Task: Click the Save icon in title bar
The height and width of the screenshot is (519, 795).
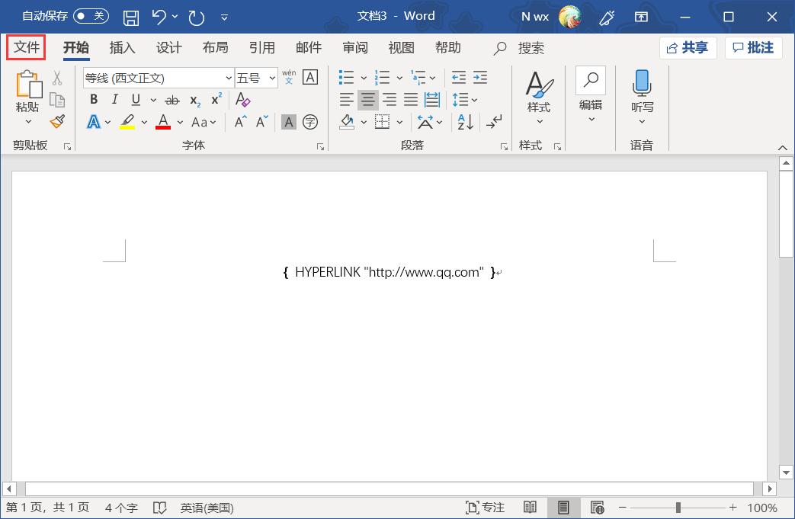Action: (x=131, y=16)
